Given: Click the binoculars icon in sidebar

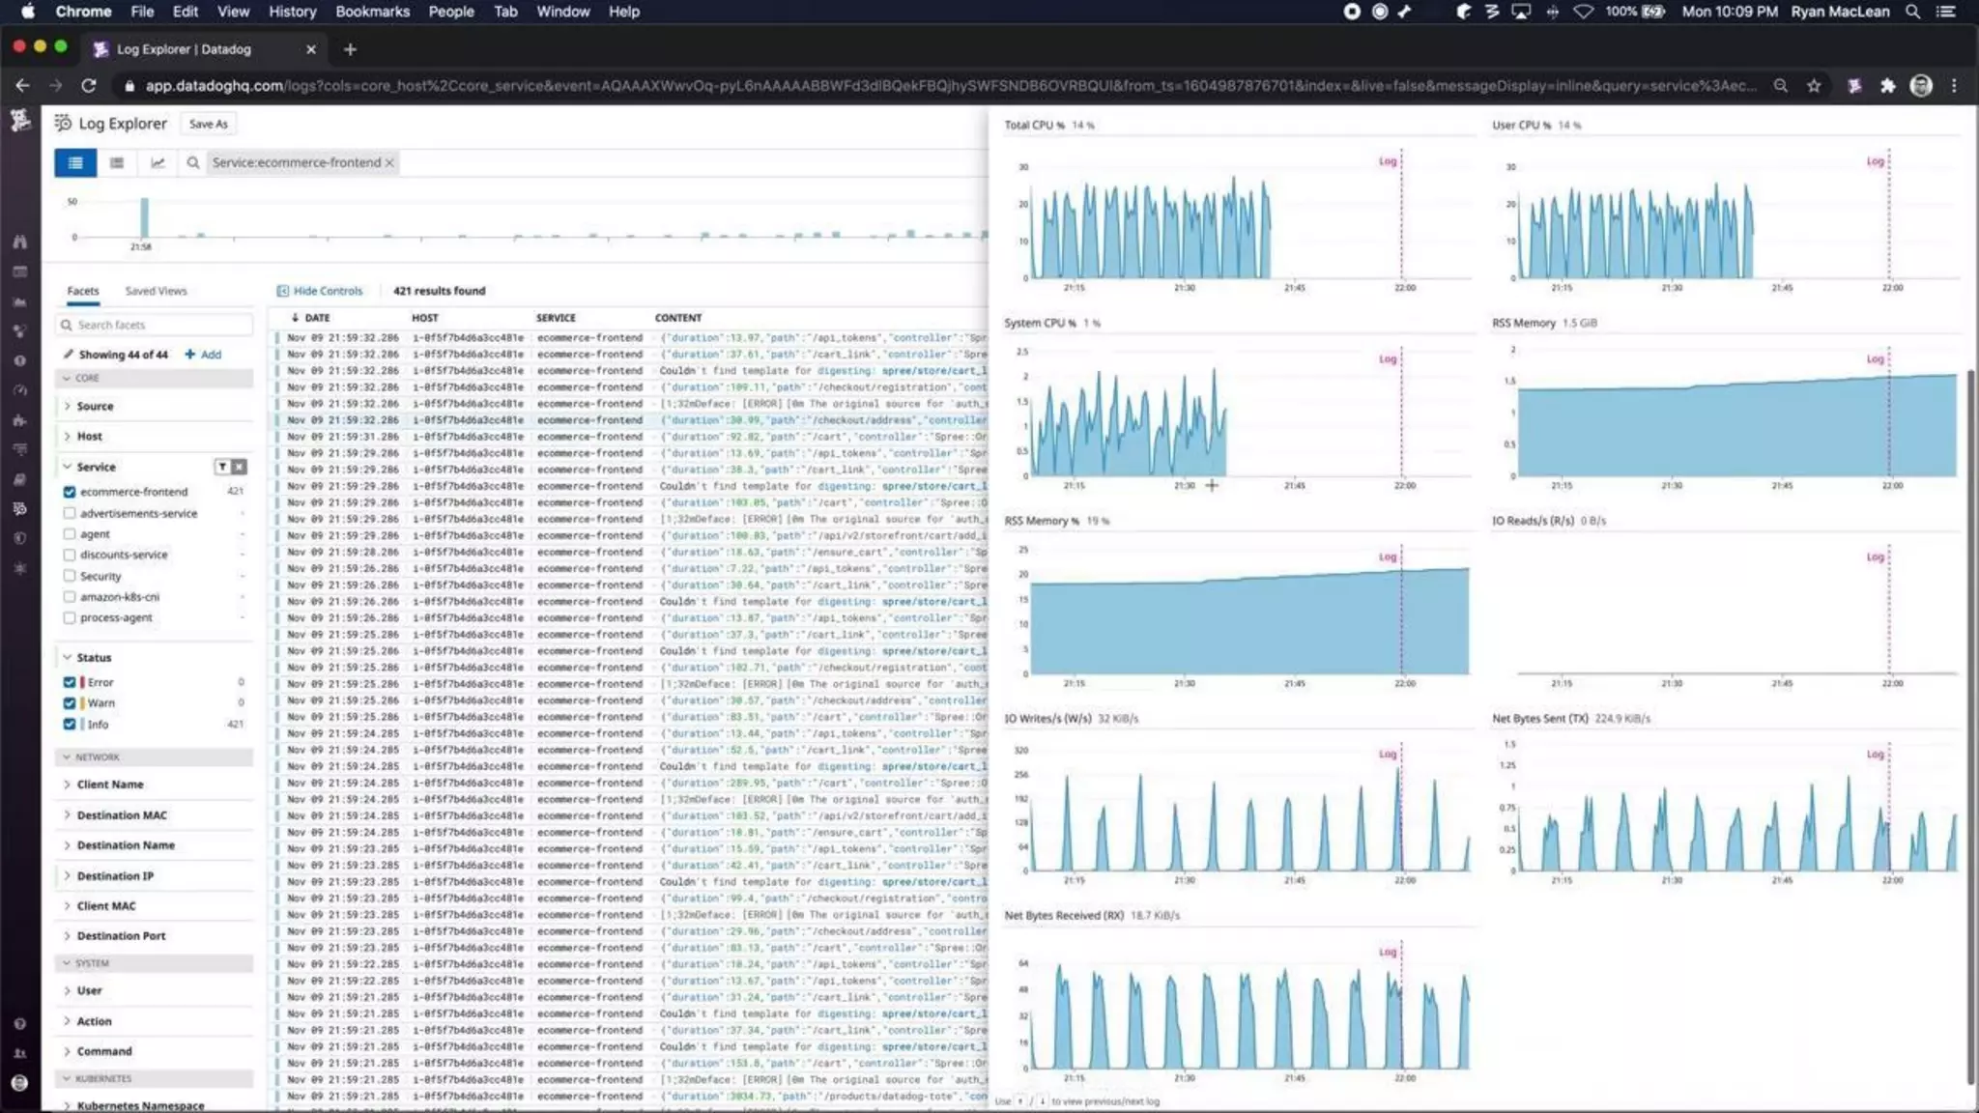Looking at the screenshot, I should coord(20,242).
